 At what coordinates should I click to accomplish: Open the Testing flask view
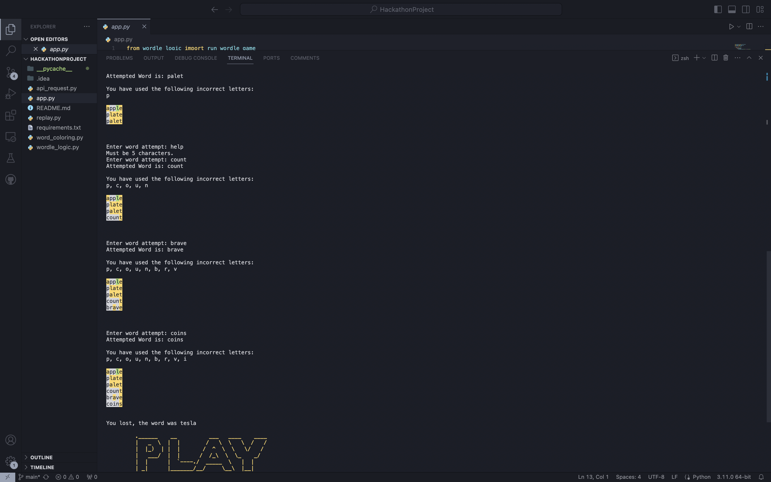point(10,158)
